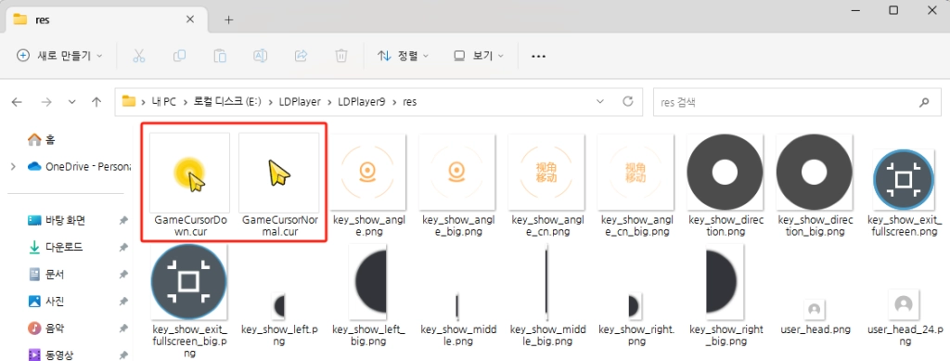Screen dimensions: 950x361
Task: Click pin icon beside 사진
Action: pyautogui.click(x=123, y=301)
